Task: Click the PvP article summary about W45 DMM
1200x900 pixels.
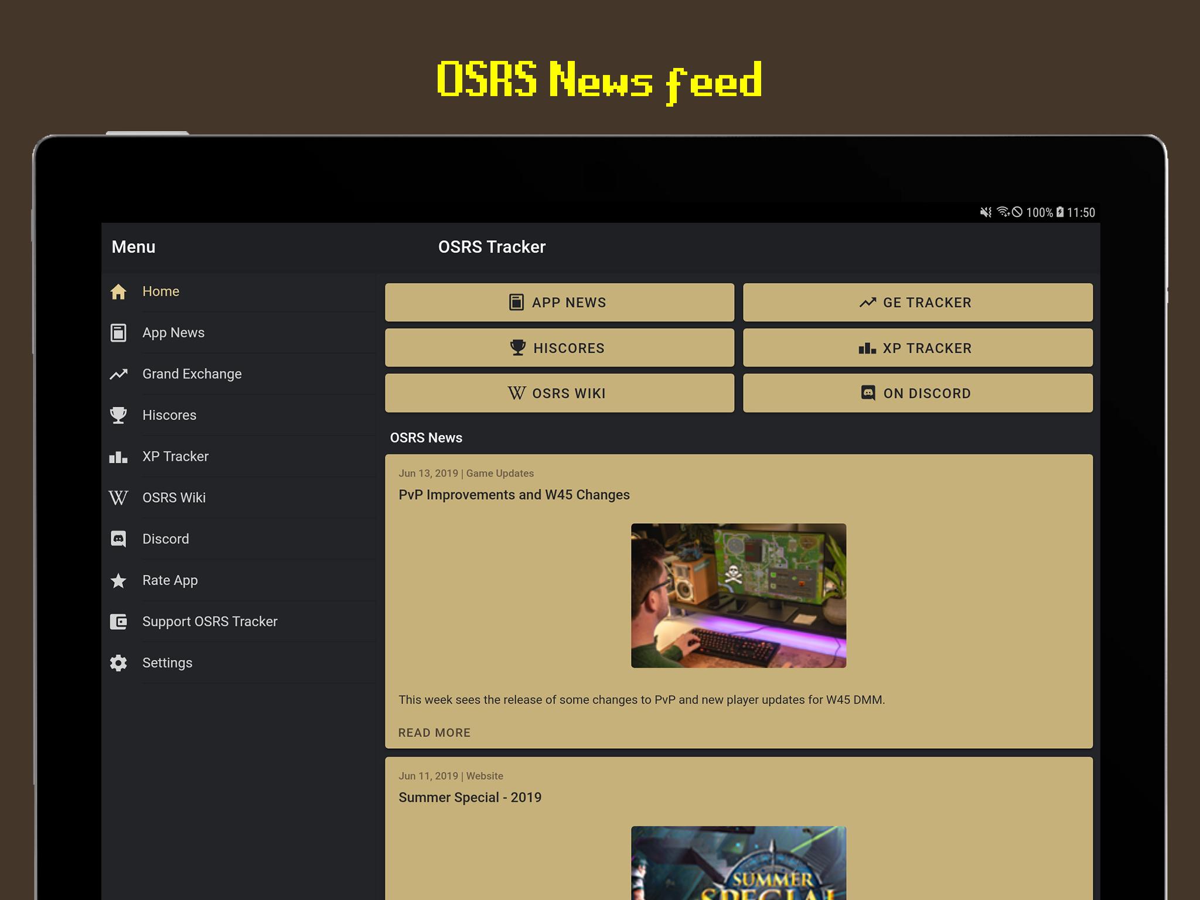Action: [x=642, y=700]
